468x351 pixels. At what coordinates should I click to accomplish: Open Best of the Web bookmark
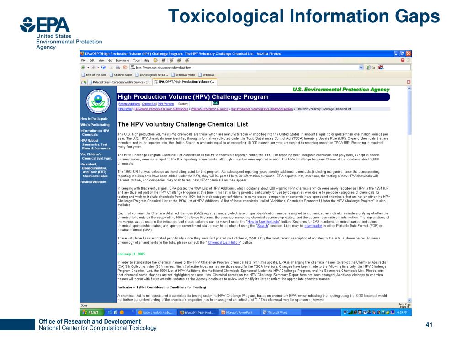coord(94,75)
